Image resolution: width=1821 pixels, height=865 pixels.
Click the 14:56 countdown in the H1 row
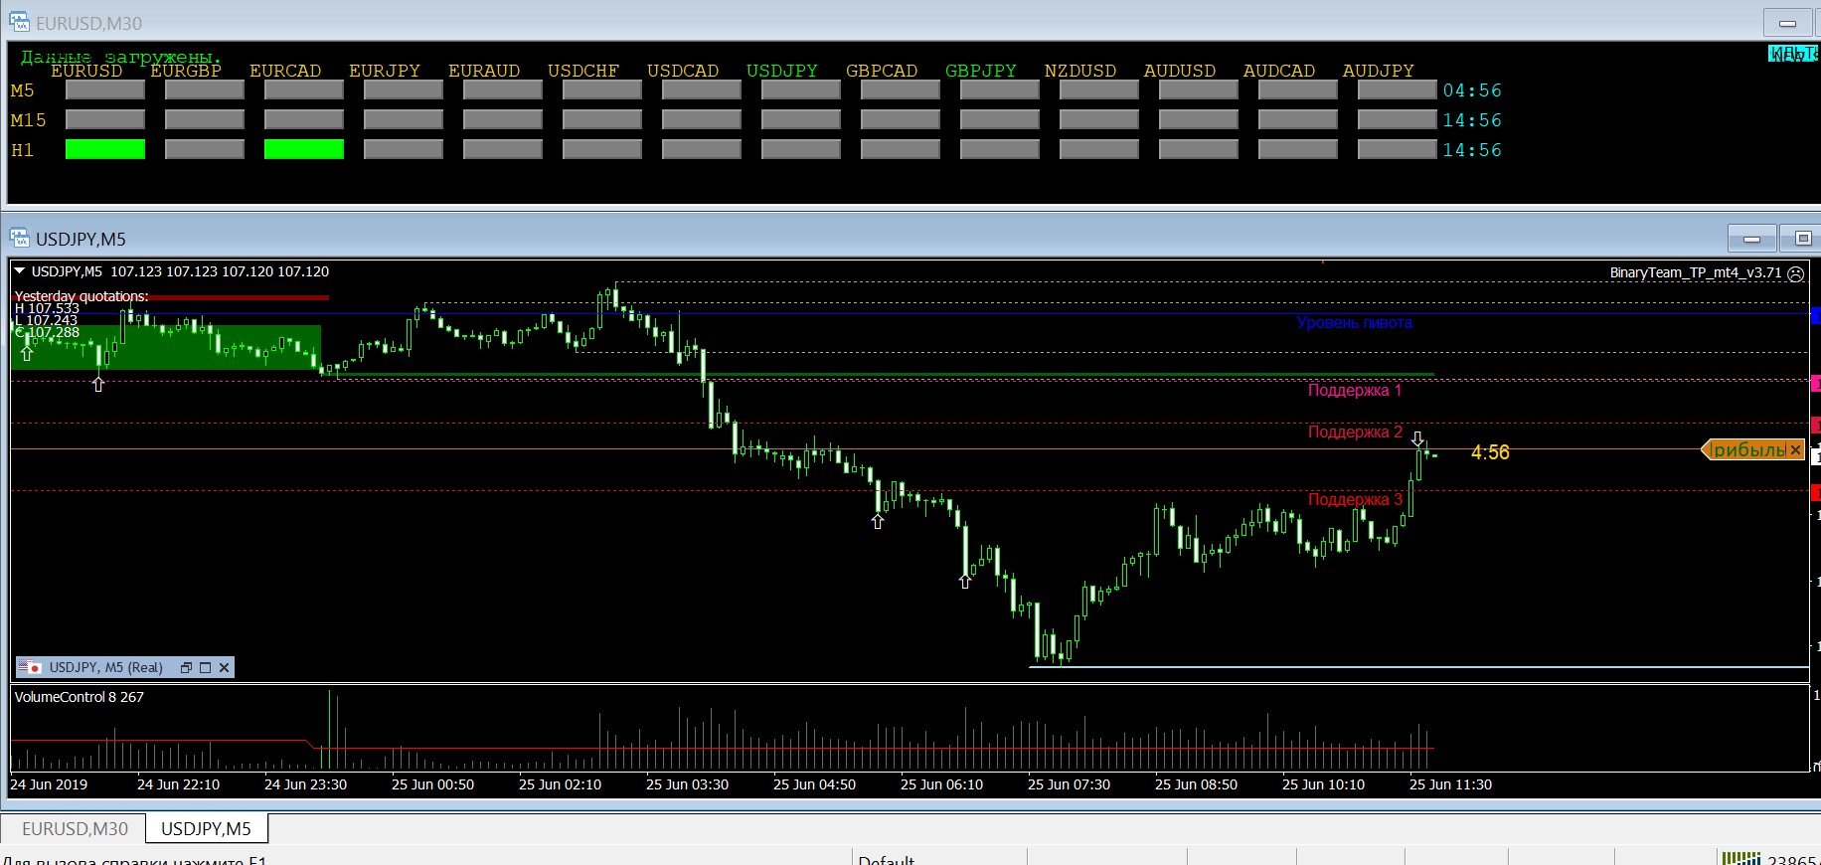pos(1472,150)
